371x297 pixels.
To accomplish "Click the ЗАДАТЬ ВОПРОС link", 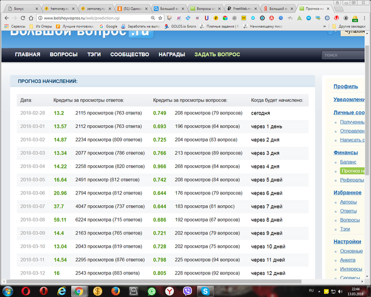I will [x=217, y=55].
